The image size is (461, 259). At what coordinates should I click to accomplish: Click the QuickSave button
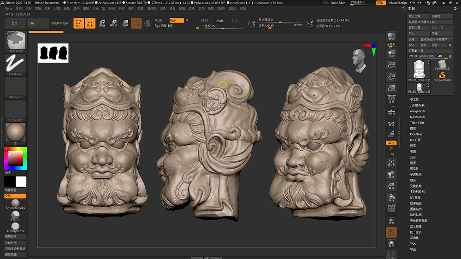(338, 3)
